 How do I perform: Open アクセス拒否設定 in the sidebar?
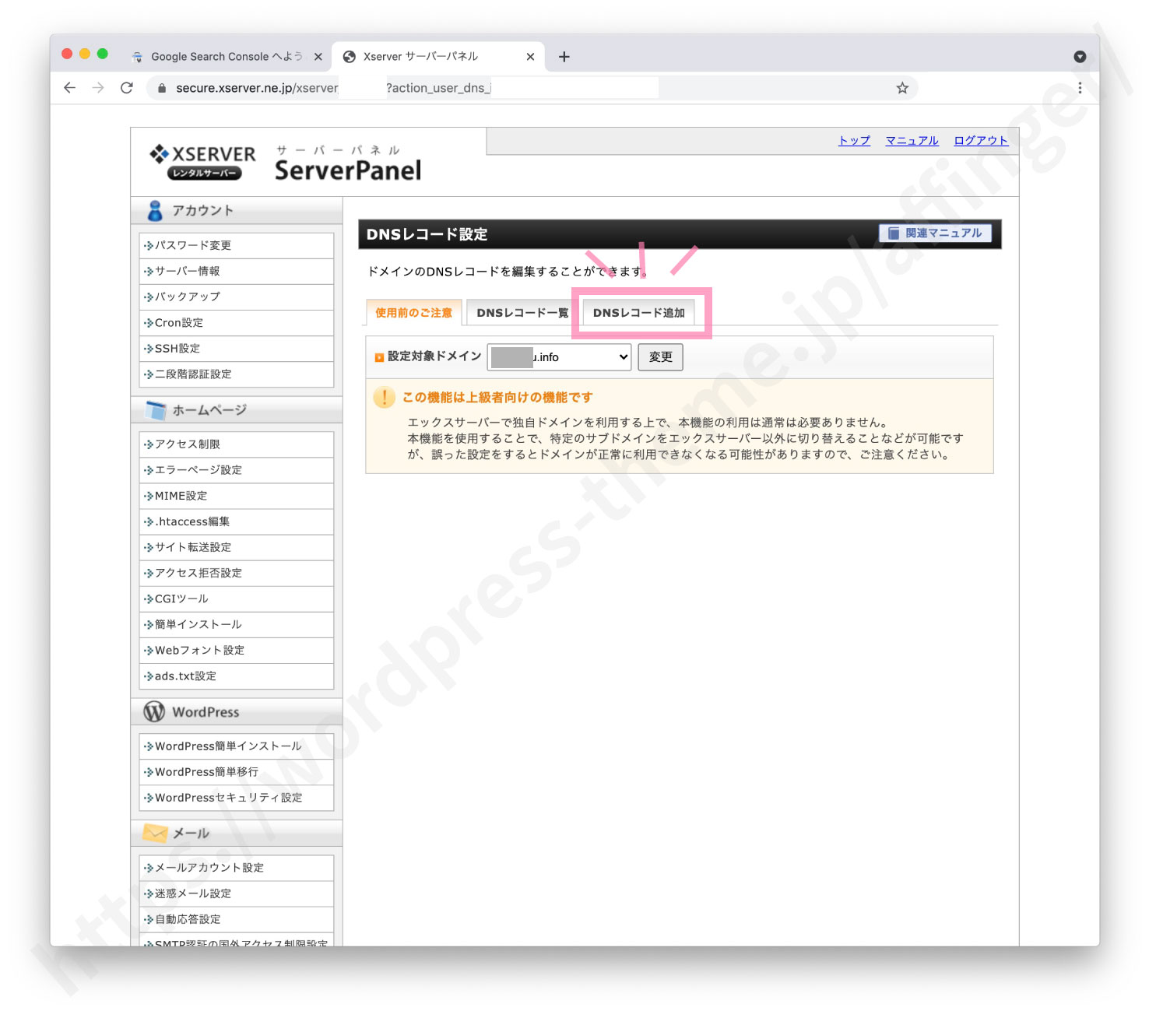point(237,573)
